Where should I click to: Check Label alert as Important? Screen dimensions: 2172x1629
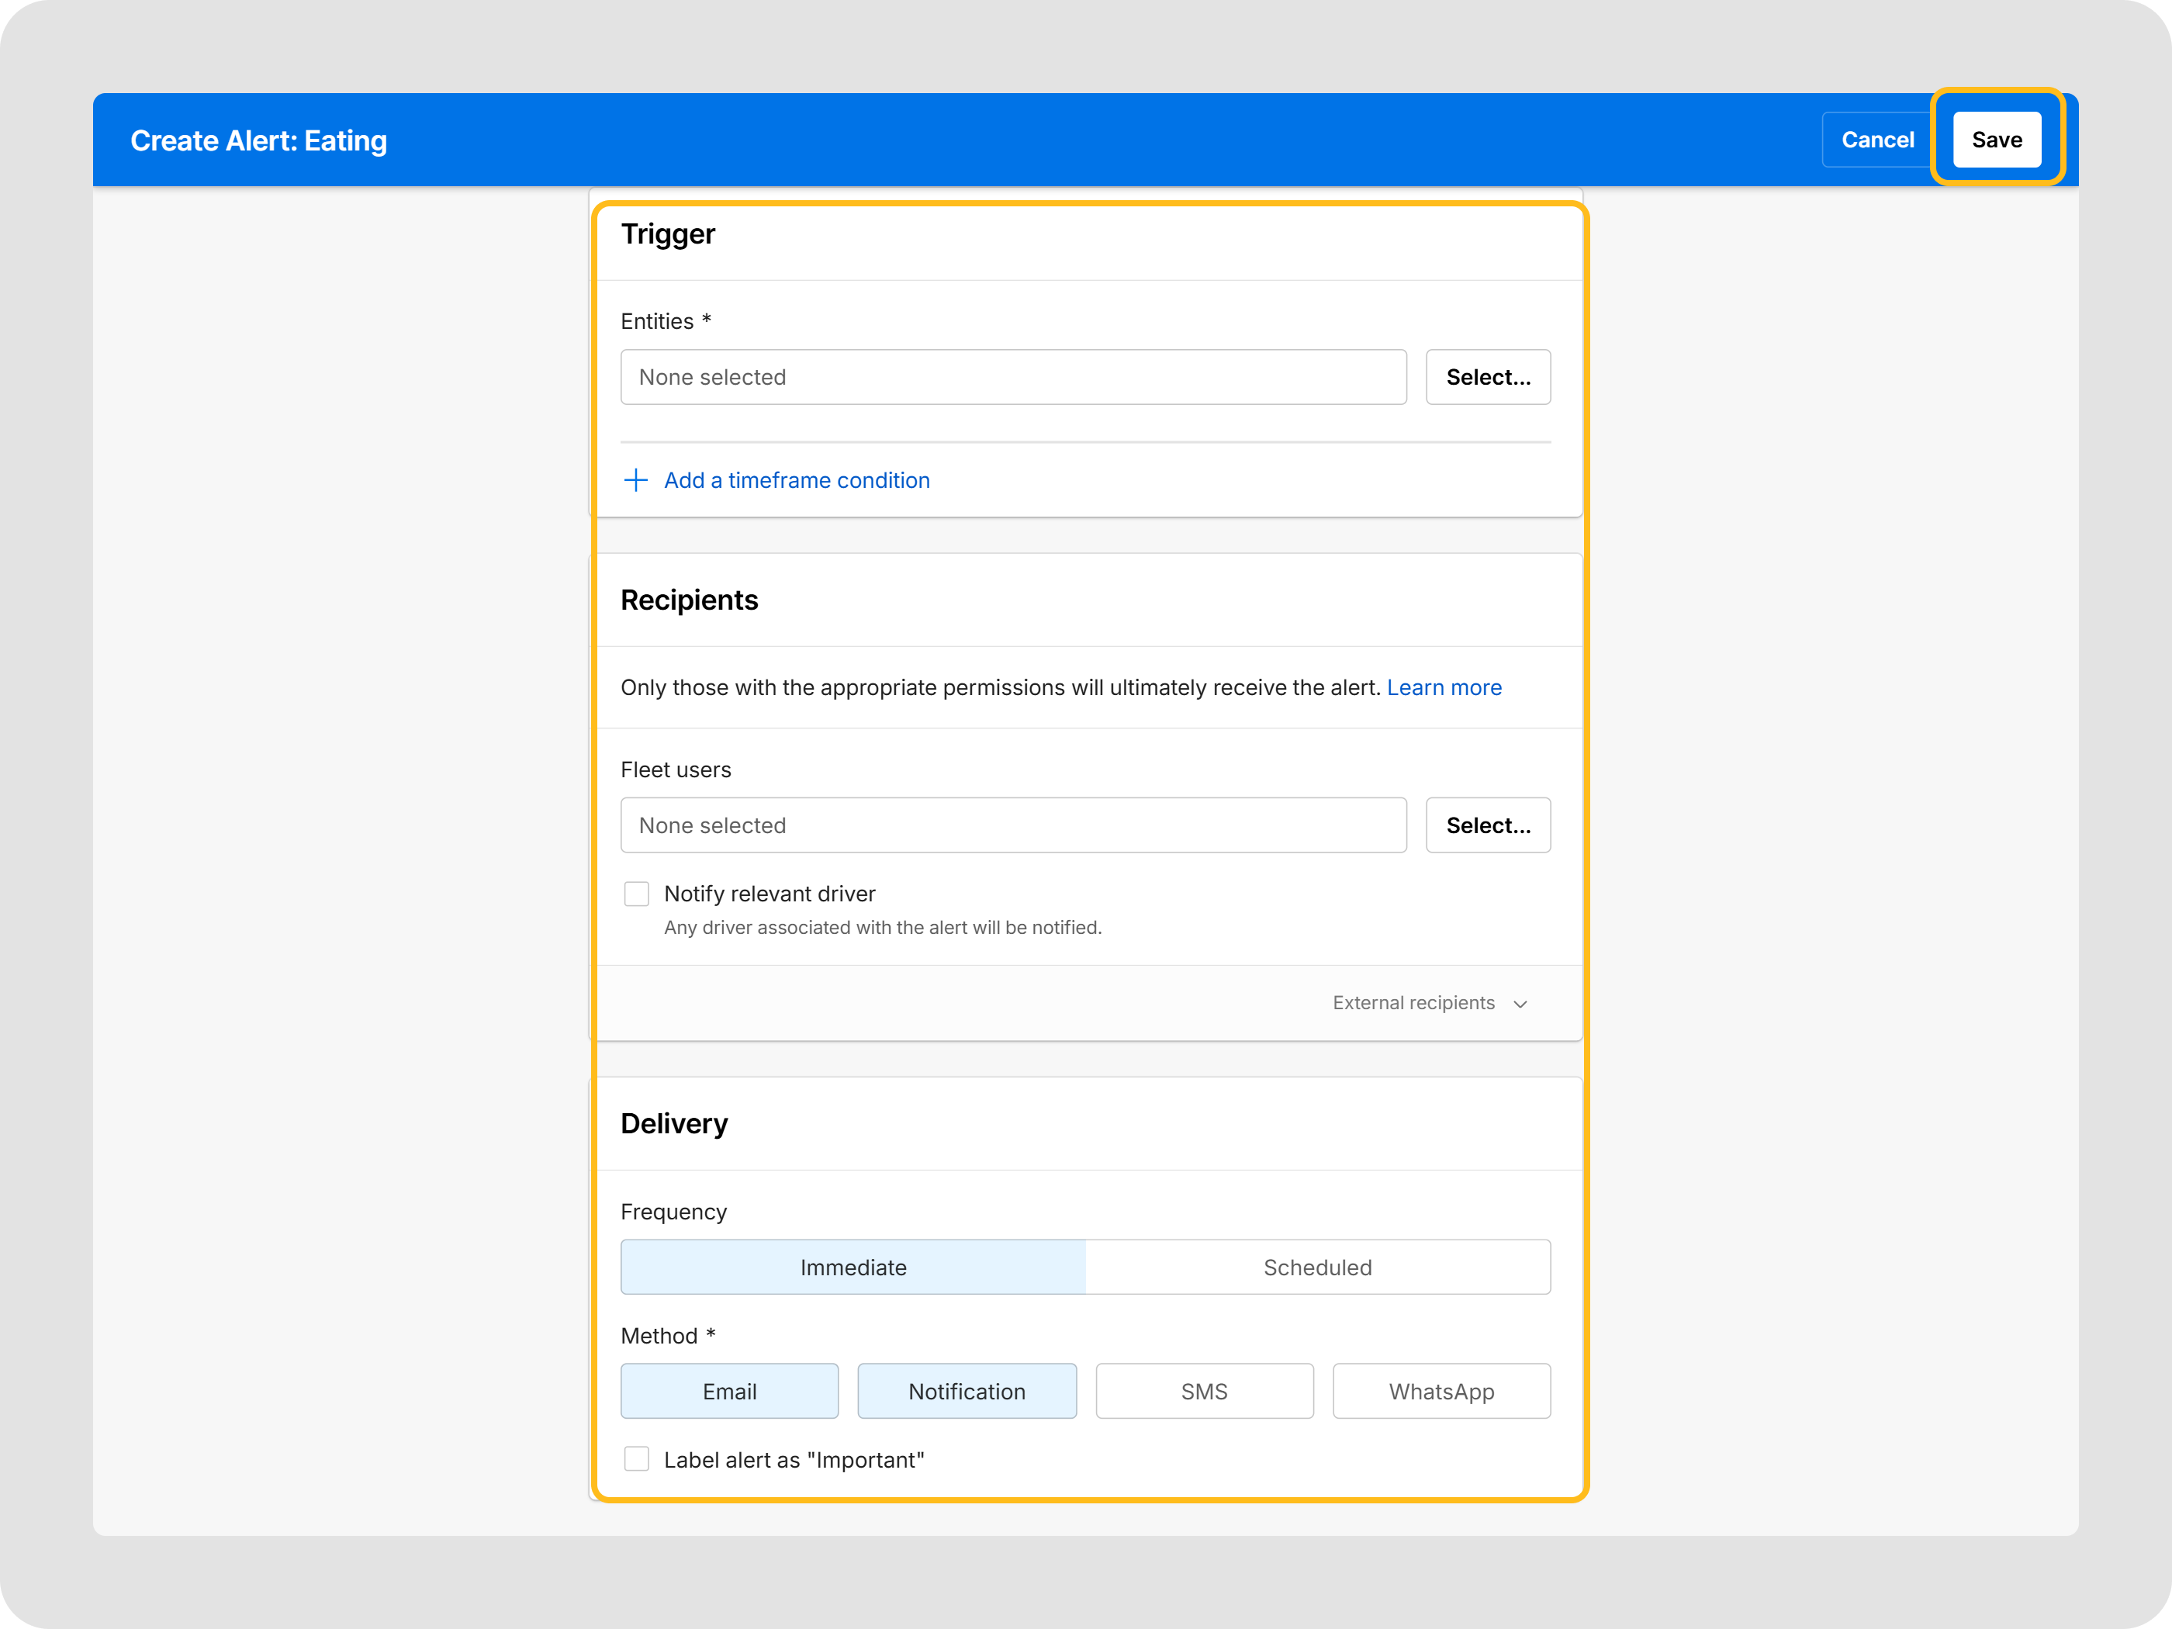click(638, 1459)
